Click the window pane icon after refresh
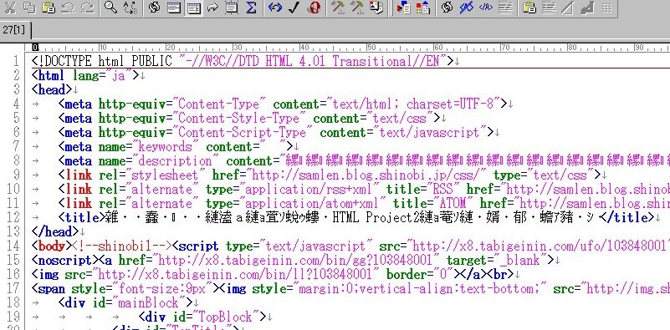This screenshot has width=670, height=330. point(174,8)
